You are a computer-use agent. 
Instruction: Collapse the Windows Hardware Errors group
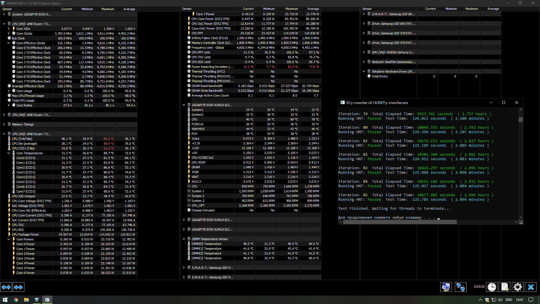[364, 71]
